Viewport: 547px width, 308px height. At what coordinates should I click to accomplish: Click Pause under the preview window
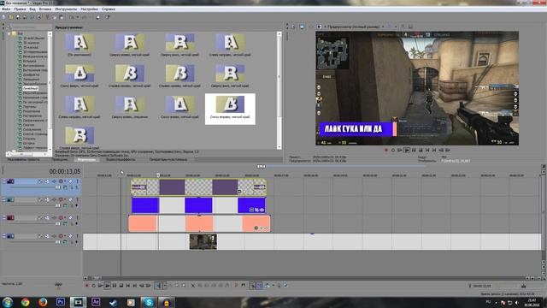coord(414,151)
